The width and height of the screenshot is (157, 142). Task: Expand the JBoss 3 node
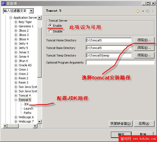(16, 35)
